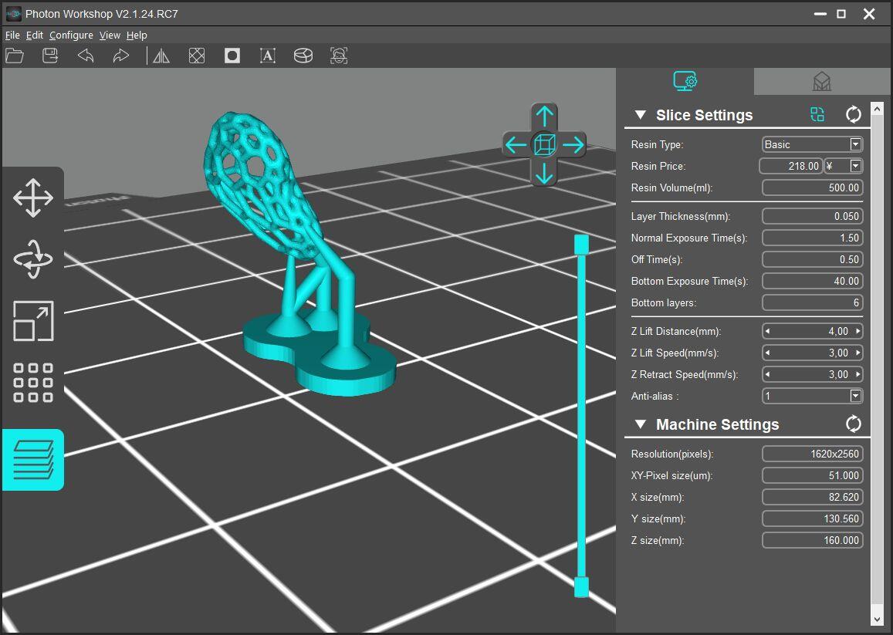This screenshot has height=635, width=893.
Task: Click the Save icon in toolbar
Action: tap(50, 56)
